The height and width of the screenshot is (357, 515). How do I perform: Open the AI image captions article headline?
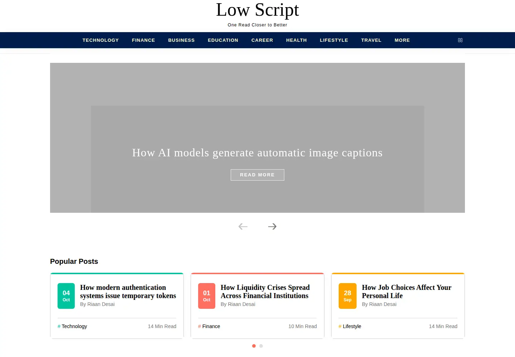click(x=257, y=153)
